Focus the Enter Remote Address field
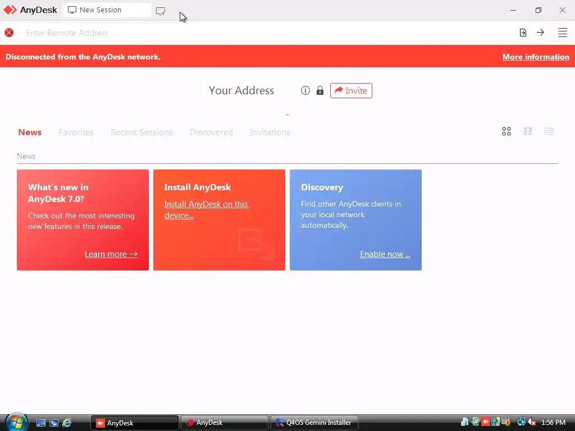The width and height of the screenshot is (575, 431). click(x=268, y=33)
